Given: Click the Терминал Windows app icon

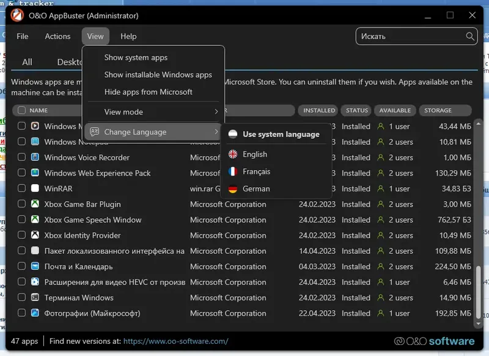Looking at the screenshot, I should click(35, 298).
